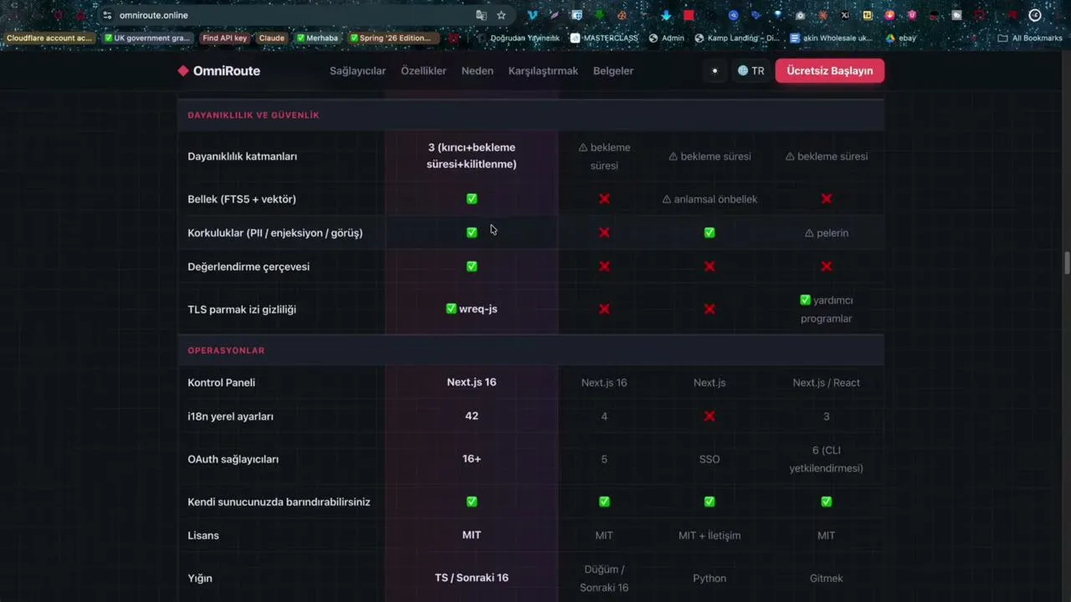The image size is (1071, 602).
Task: Click the OPERASYONLAR section header
Action: [x=226, y=350]
